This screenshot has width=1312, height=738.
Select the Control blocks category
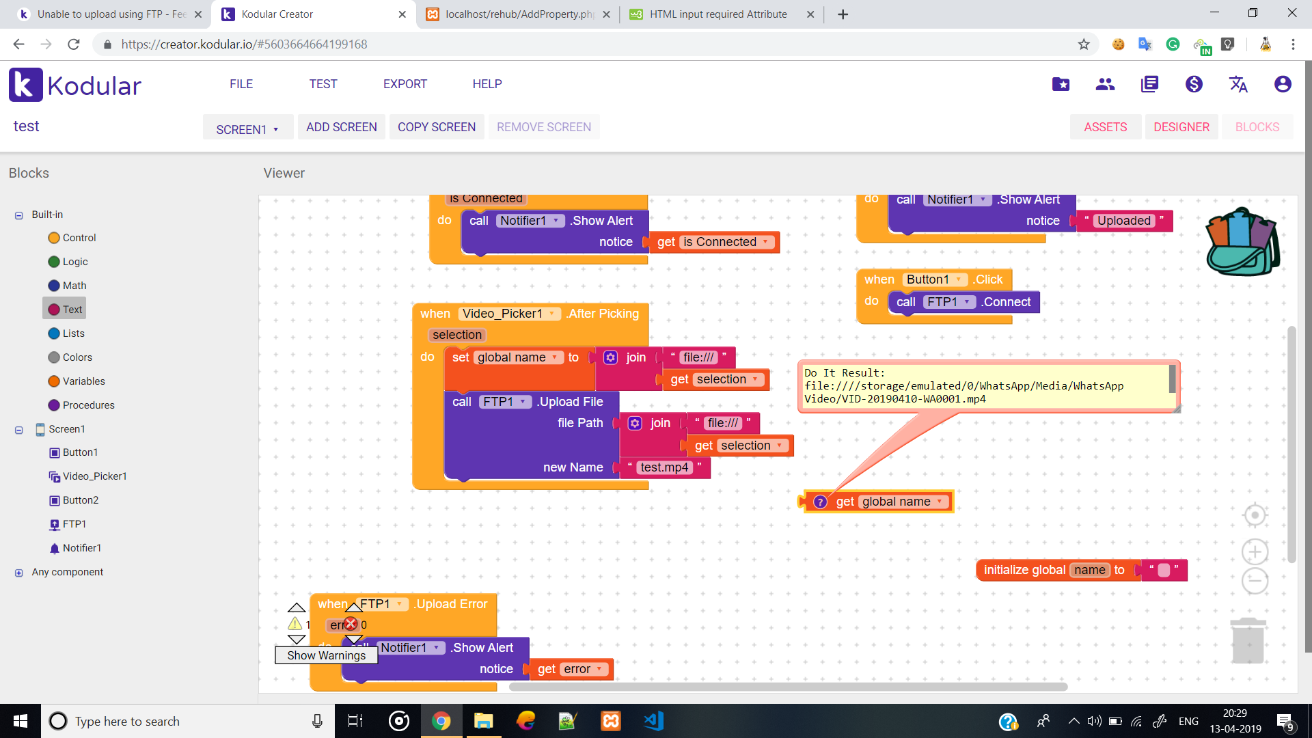coord(72,238)
